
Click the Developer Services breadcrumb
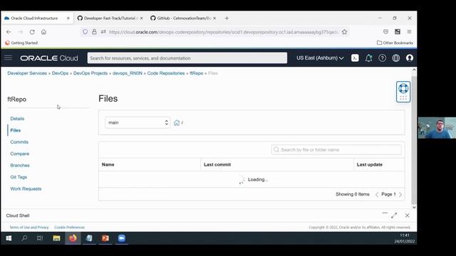pos(27,73)
